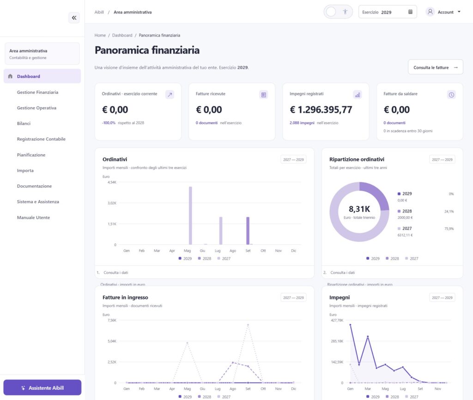Click the document icon on Fatture ricevute card
Image resolution: width=473 pixels, height=400 pixels.
[x=264, y=95]
